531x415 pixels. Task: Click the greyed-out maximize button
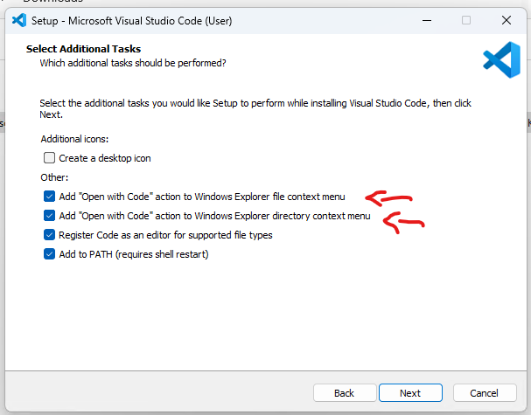(466, 19)
